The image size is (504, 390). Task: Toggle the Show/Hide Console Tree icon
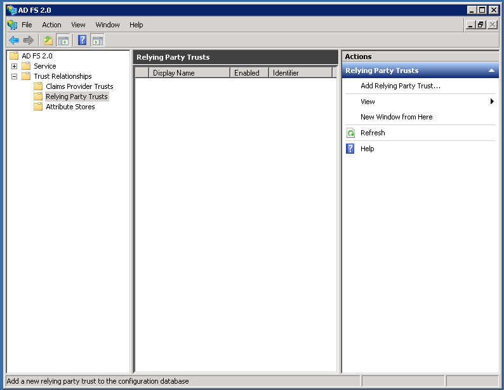(x=63, y=41)
